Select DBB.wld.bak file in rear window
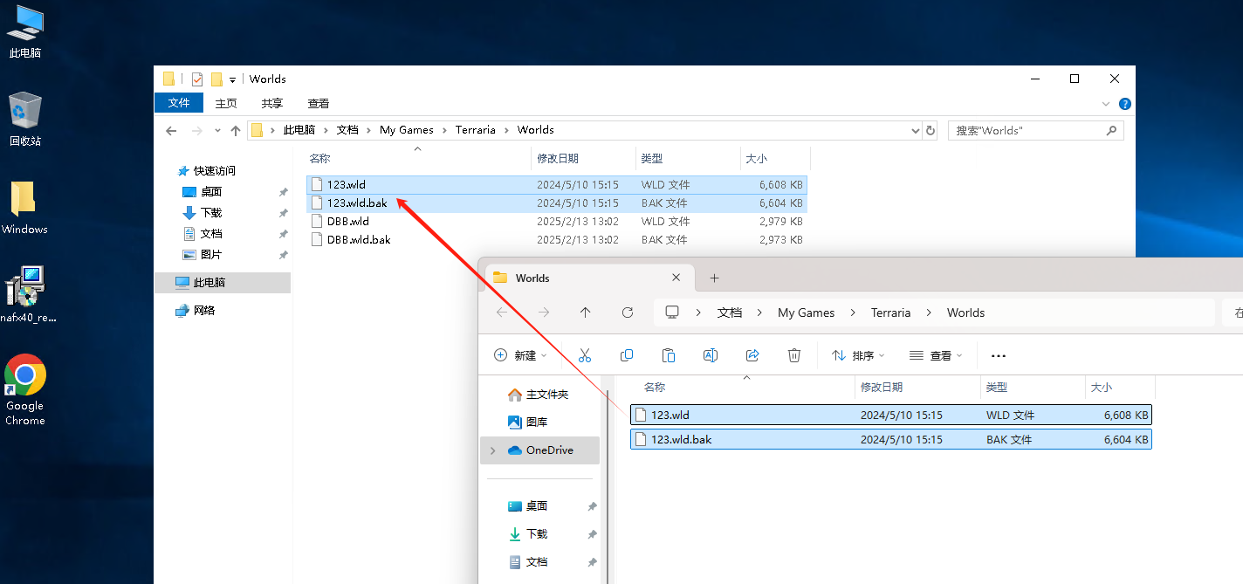Image resolution: width=1243 pixels, height=584 pixels. click(x=557, y=240)
